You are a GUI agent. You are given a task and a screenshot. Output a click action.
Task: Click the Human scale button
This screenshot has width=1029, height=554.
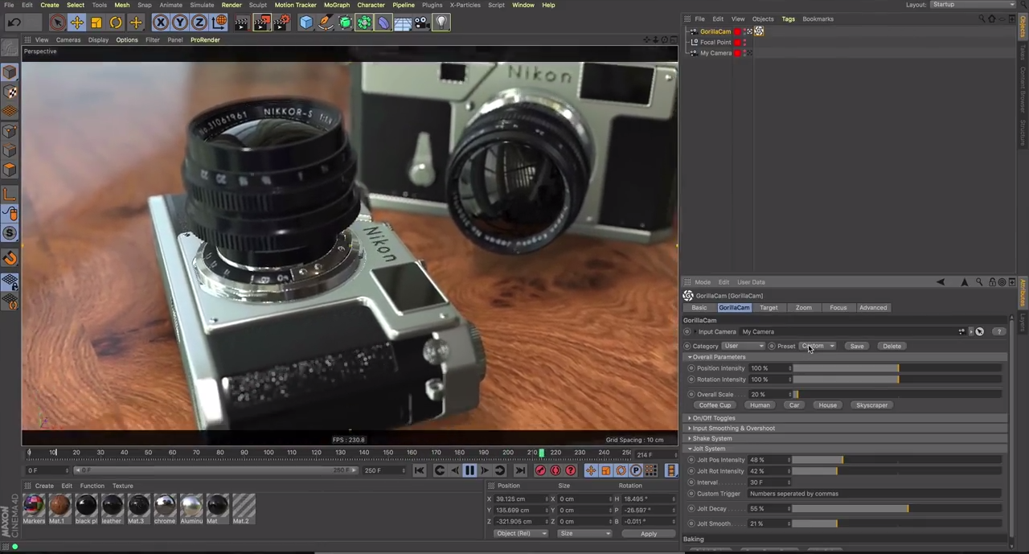[x=760, y=405]
